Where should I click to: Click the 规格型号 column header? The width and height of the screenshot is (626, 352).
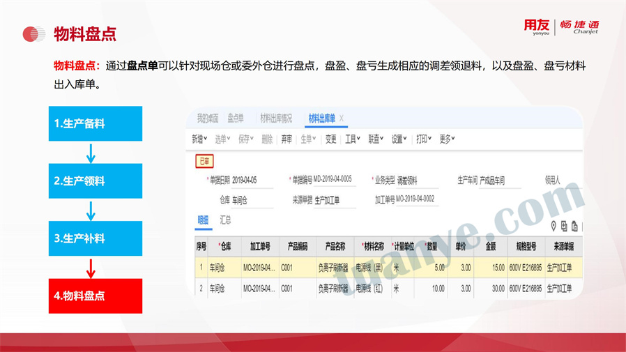[x=526, y=247]
